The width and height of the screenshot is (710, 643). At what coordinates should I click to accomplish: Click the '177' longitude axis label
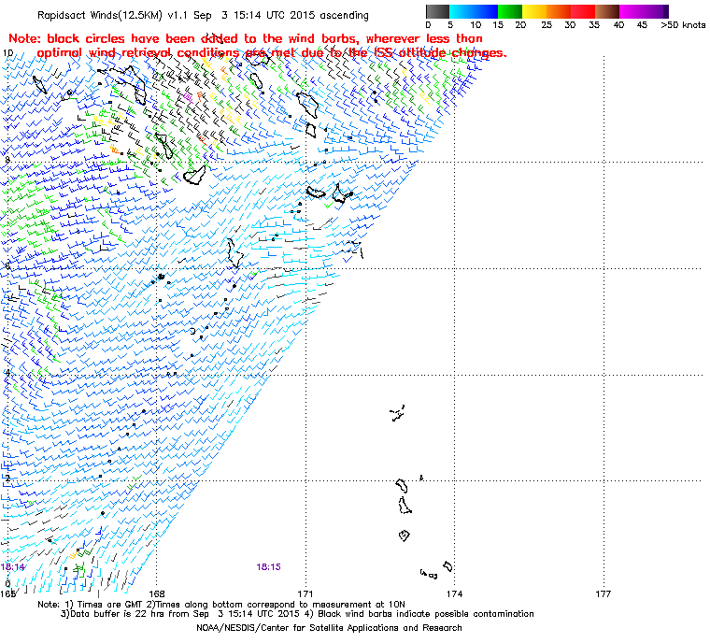pyautogui.click(x=603, y=593)
